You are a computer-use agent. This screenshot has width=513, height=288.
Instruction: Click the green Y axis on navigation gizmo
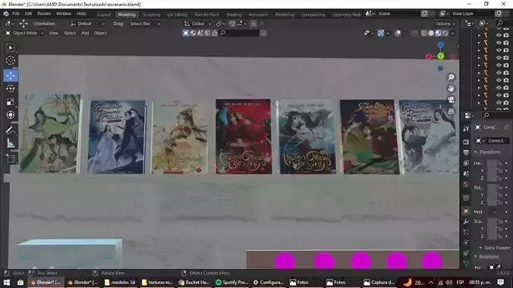(x=441, y=56)
